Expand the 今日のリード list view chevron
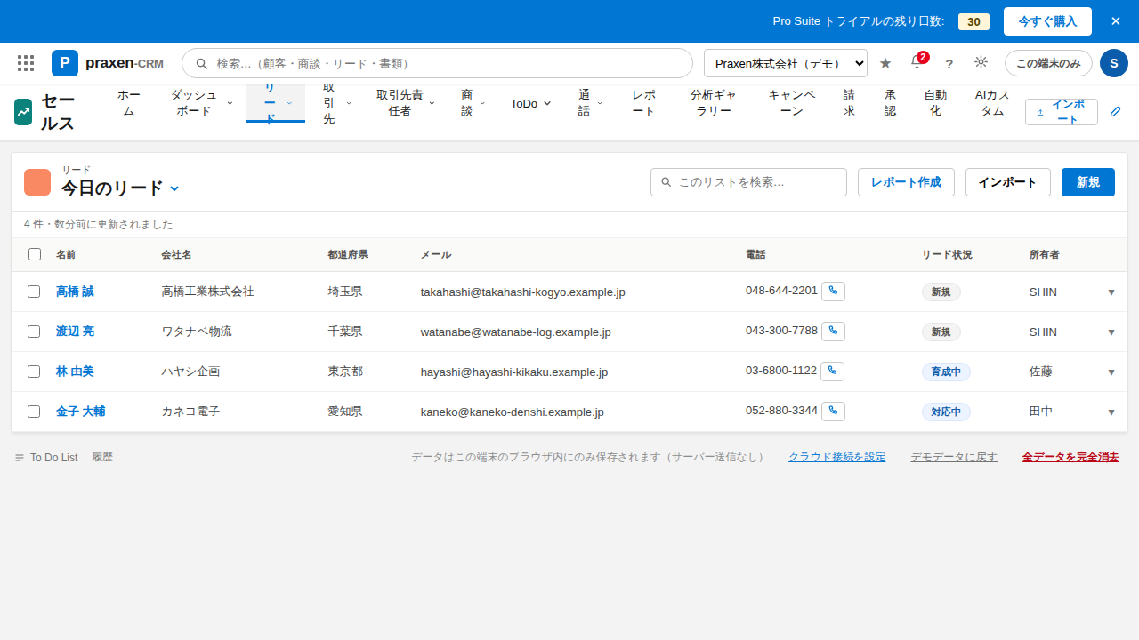The width and height of the screenshot is (1139, 640). click(x=174, y=188)
